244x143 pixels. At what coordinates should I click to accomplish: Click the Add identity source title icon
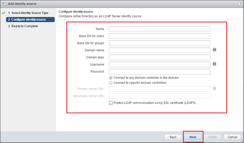pos(5,4)
